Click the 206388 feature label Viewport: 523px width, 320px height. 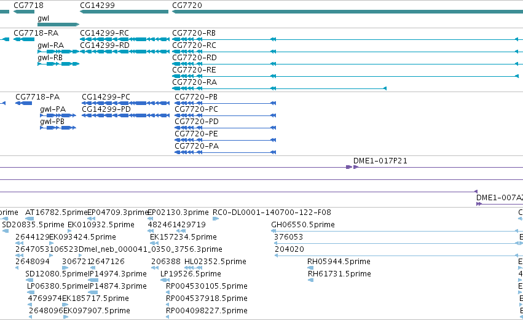point(166,262)
